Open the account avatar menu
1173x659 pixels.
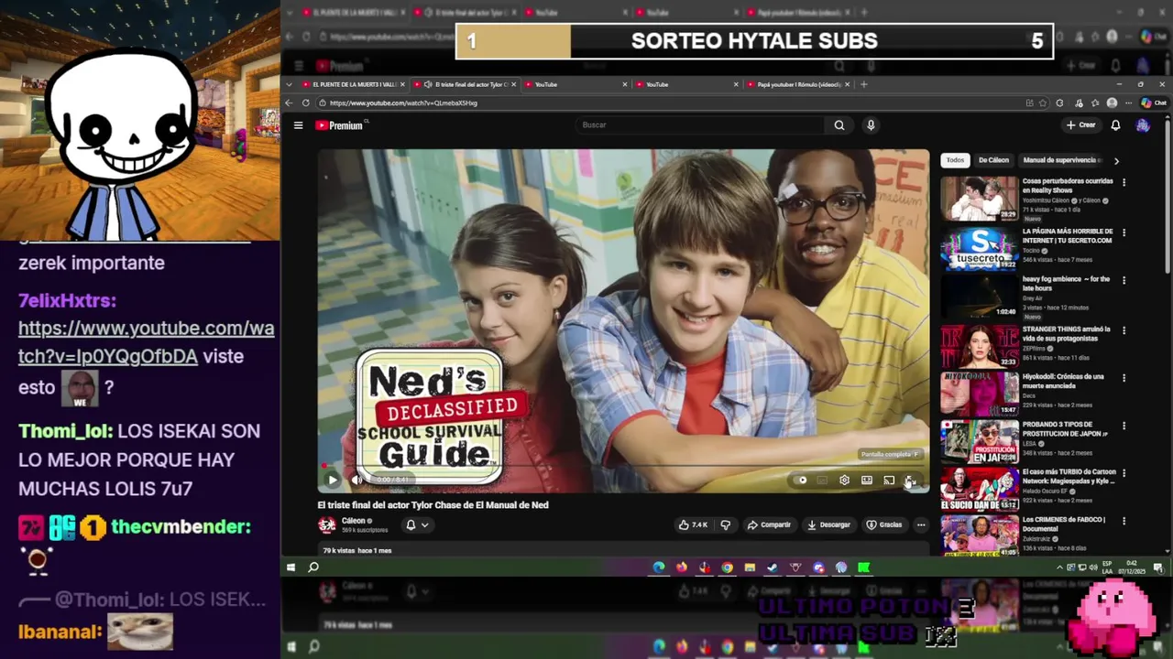pyautogui.click(x=1143, y=125)
